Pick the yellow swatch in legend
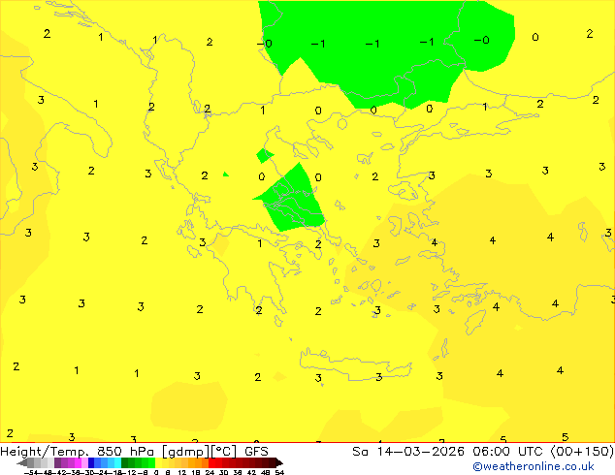This screenshot has height=475, width=615. (x=158, y=462)
